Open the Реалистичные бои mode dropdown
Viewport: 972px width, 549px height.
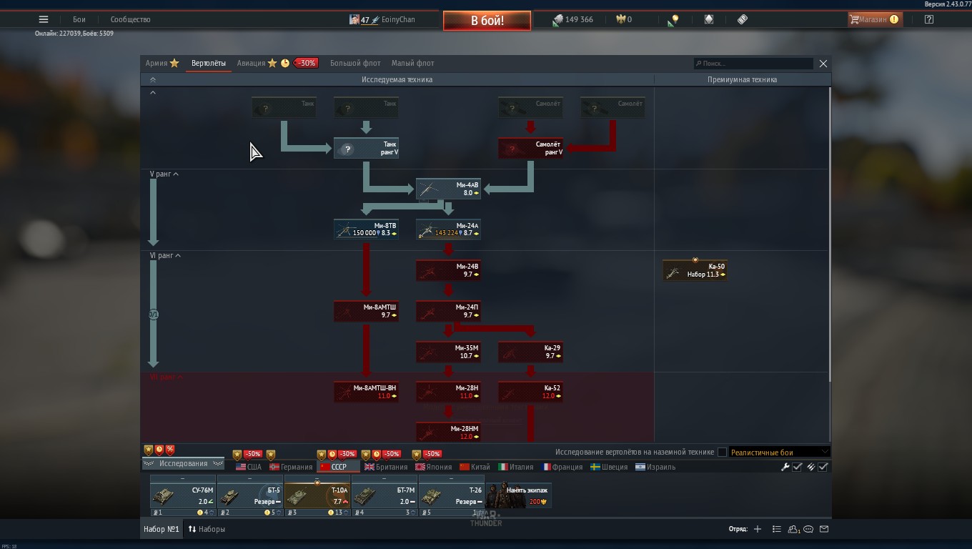(x=779, y=452)
